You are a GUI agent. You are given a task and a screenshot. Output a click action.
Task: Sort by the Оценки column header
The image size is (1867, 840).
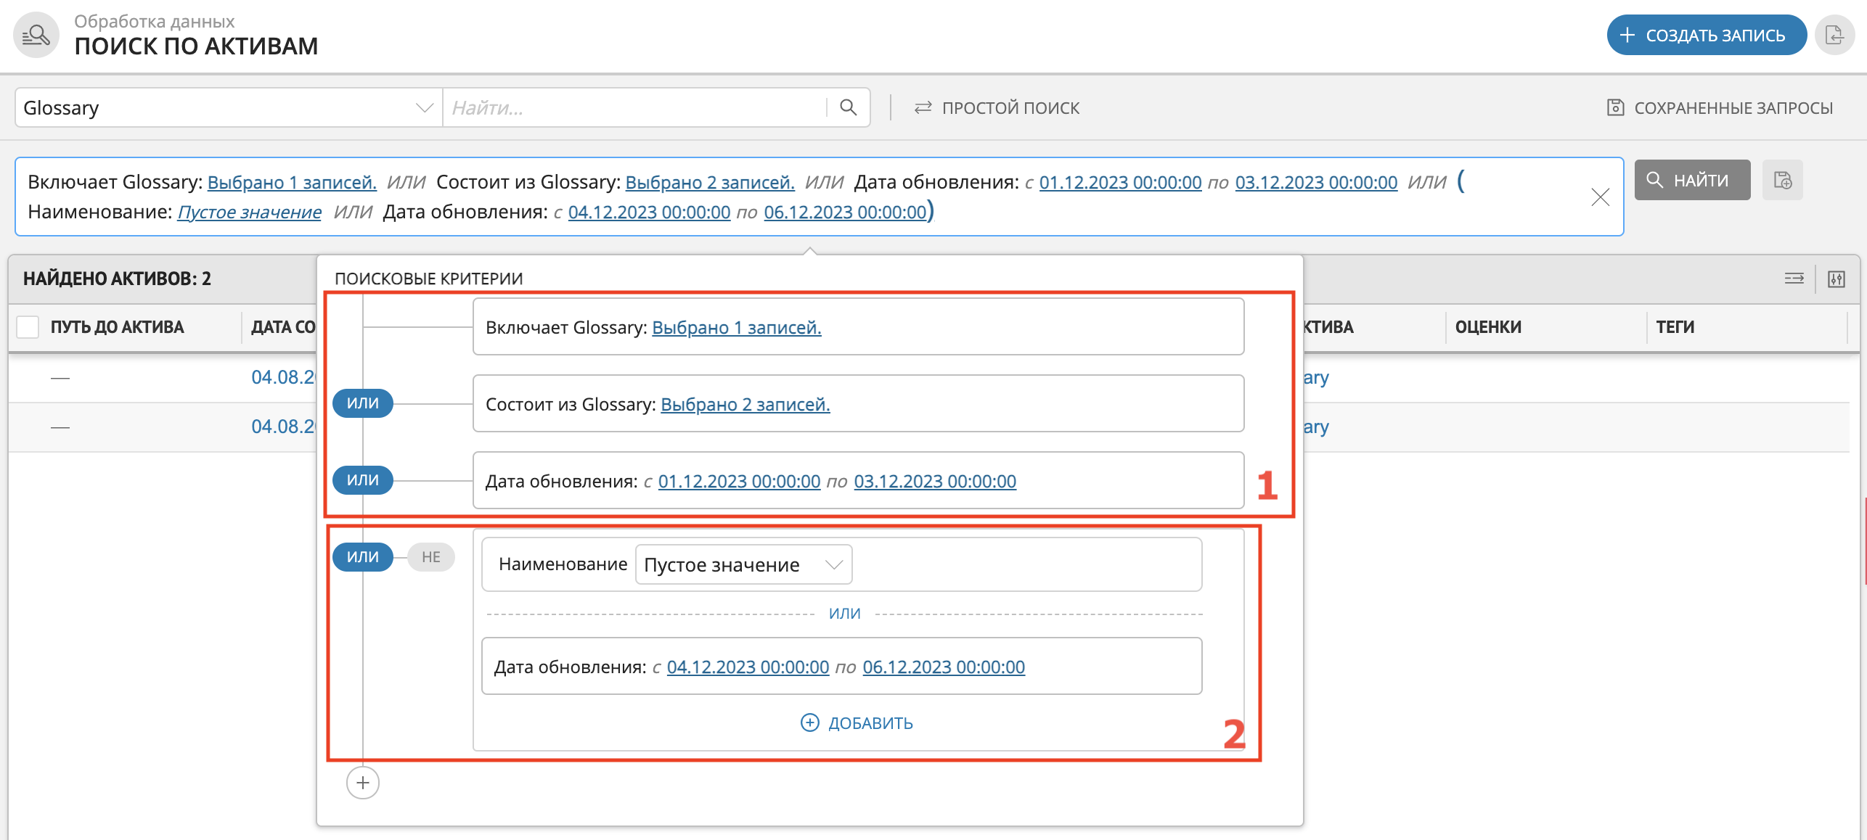pyautogui.click(x=1488, y=327)
